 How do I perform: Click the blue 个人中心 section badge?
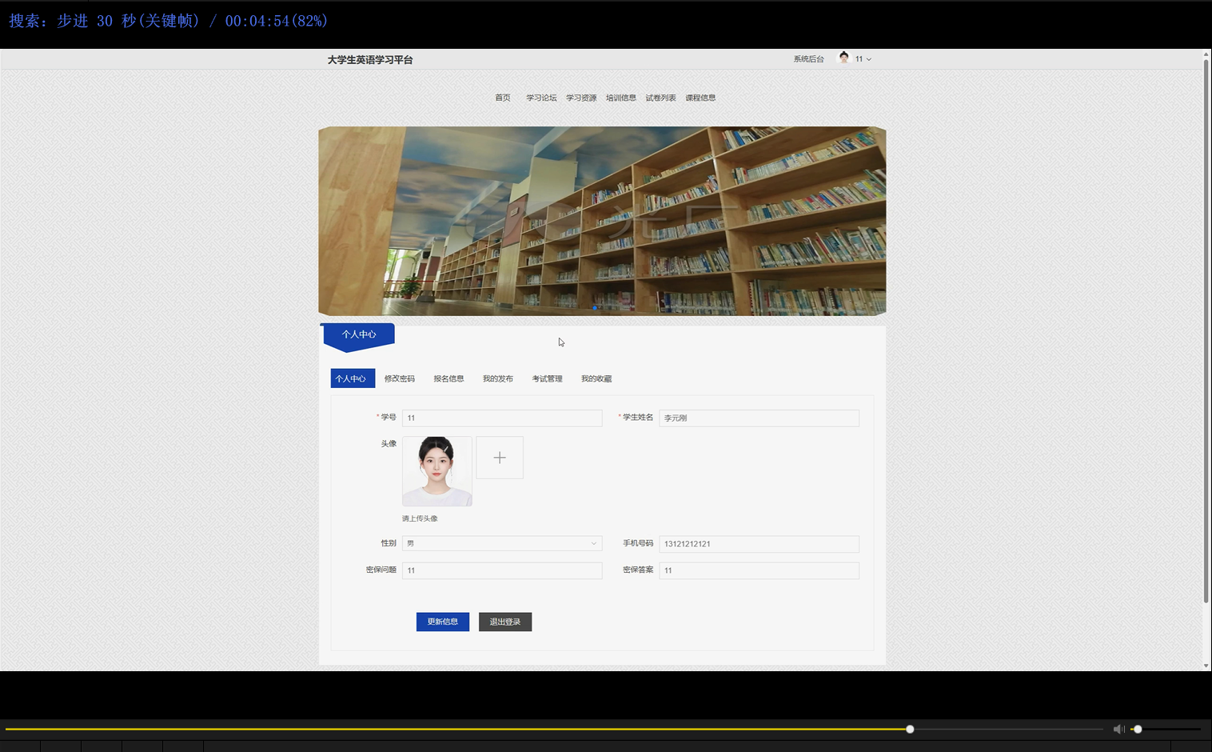pyautogui.click(x=358, y=336)
